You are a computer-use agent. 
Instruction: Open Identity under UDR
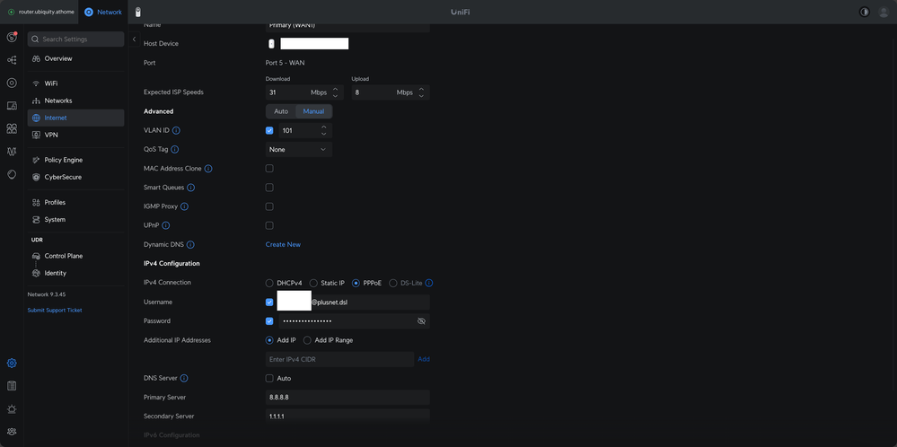(x=75, y=273)
